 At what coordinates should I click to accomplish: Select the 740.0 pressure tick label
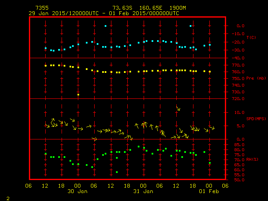pyautogui.click(x=238, y=85)
